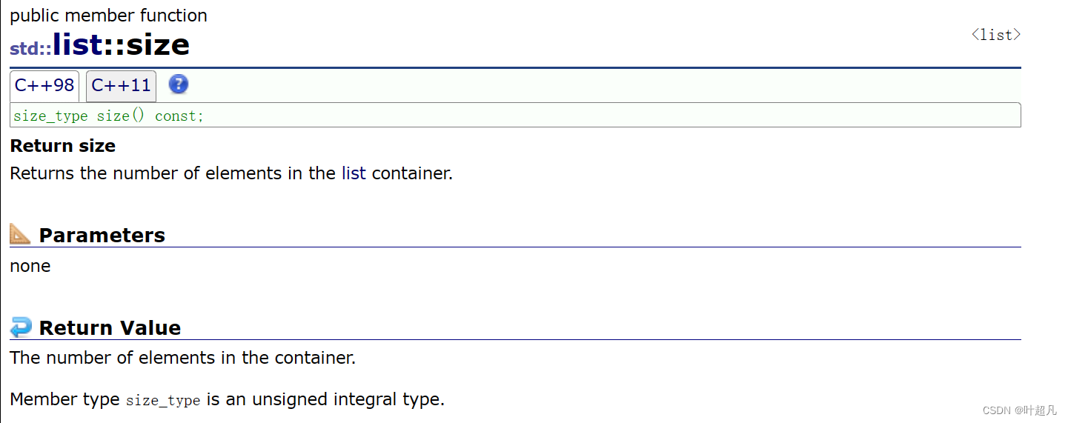Click the word 'container' in the description
Viewport: 1068px width, 423px height.
(411, 173)
